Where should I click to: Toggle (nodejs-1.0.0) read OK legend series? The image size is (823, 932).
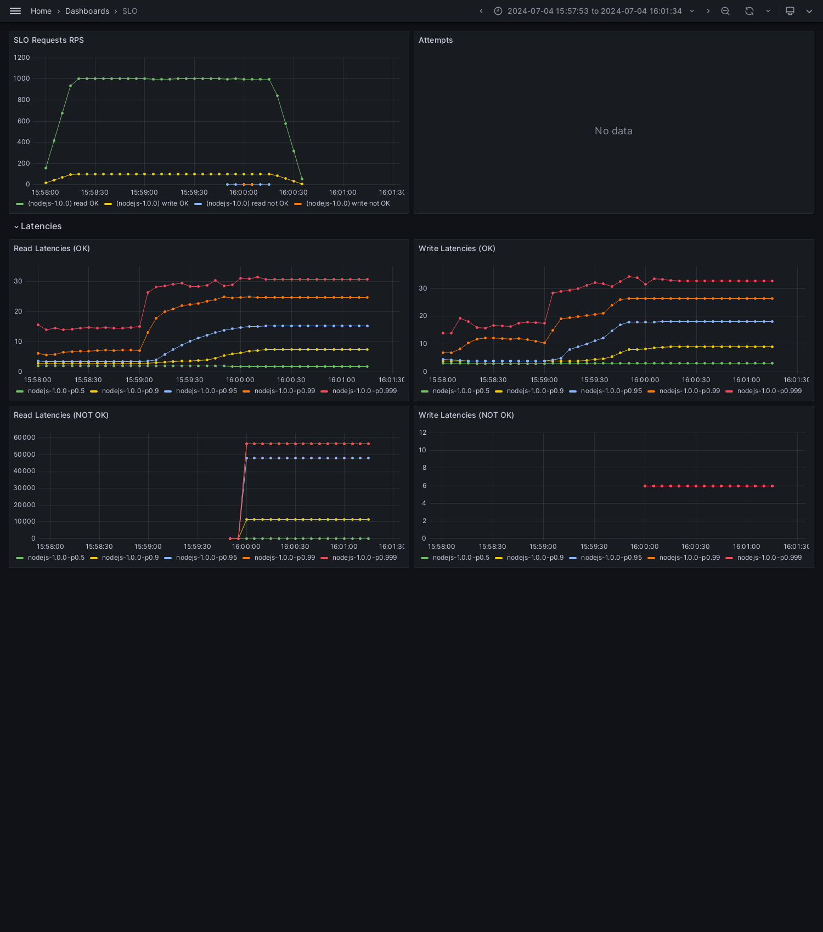tap(63, 203)
